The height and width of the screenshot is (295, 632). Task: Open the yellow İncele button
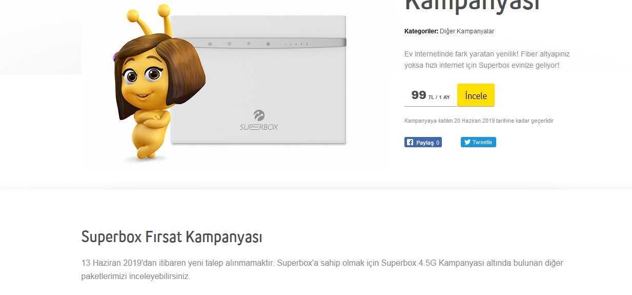(476, 95)
